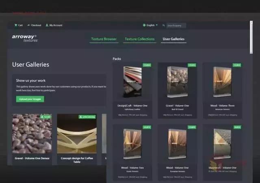260x183 pixels.
Task: Click Concept design for Coffee Table title
Action: click(77, 160)
